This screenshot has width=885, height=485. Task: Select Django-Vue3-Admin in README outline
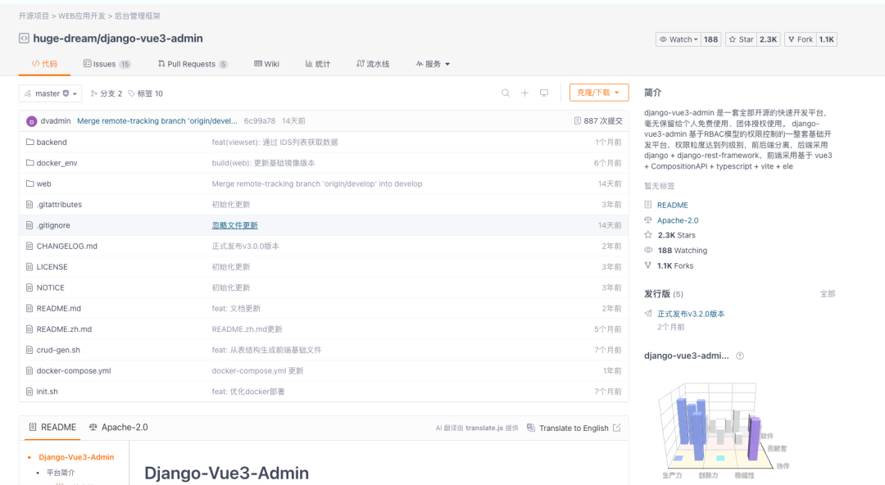(x=76, y=457)
